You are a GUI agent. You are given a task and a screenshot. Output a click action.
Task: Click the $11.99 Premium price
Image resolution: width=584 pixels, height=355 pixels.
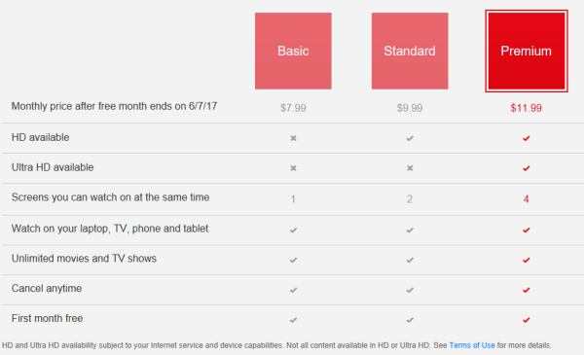(x=527, y=108)
